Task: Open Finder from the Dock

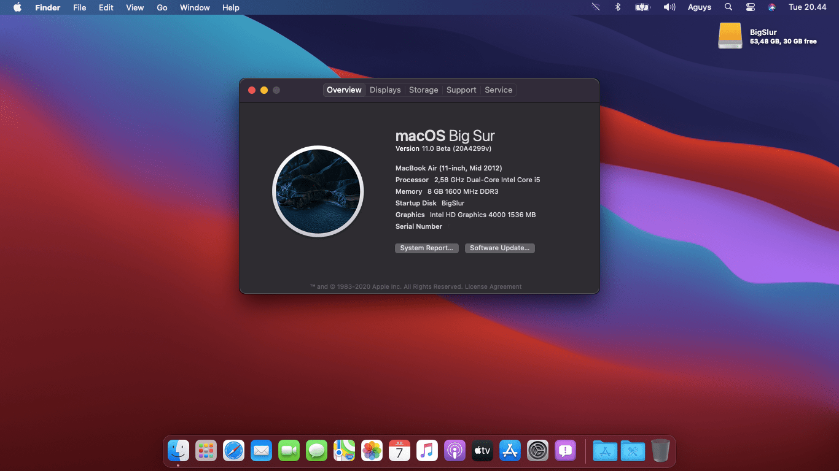Action: (179, 451)
